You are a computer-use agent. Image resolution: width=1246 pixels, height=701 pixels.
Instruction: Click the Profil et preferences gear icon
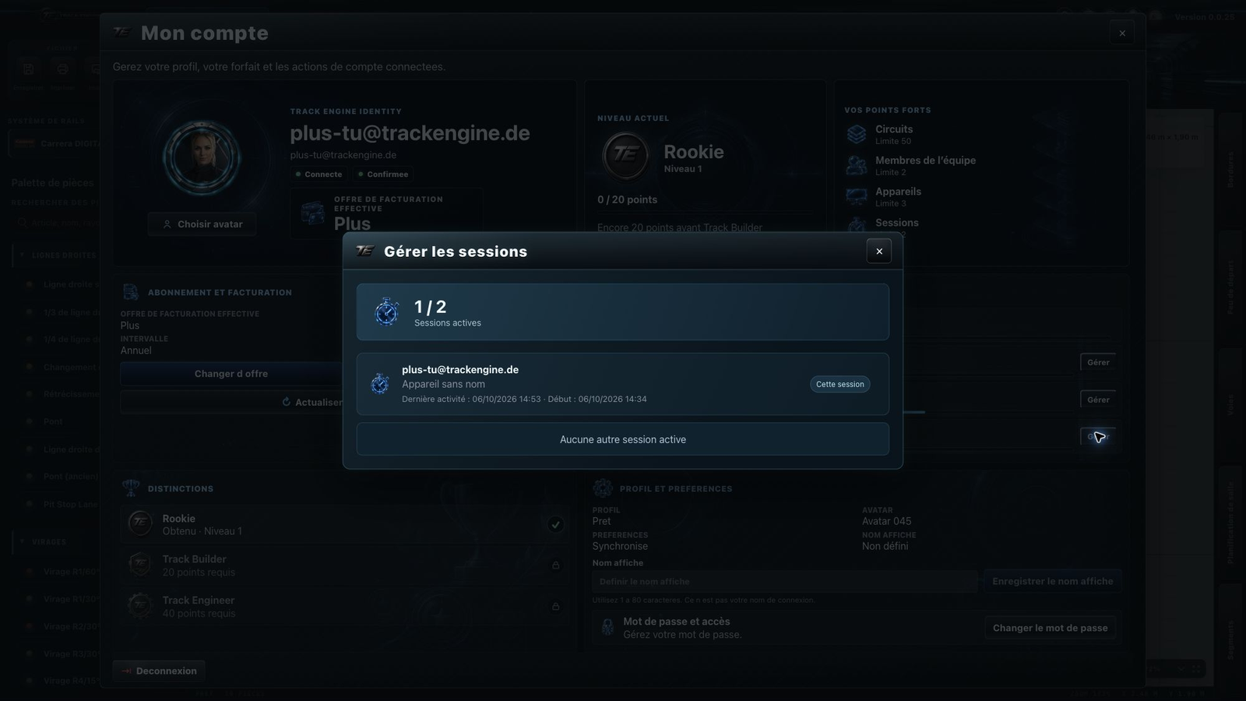(x=603, y=488)
